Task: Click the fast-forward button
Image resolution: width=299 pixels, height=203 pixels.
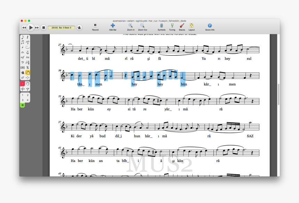Action: point(37,28)
